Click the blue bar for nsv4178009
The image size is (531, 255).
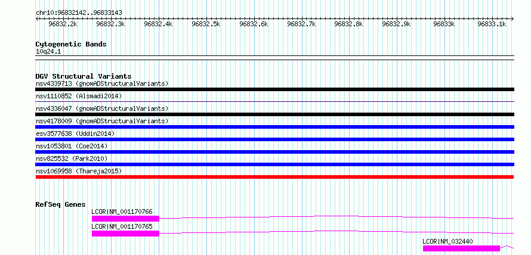[x=274, y=127]
